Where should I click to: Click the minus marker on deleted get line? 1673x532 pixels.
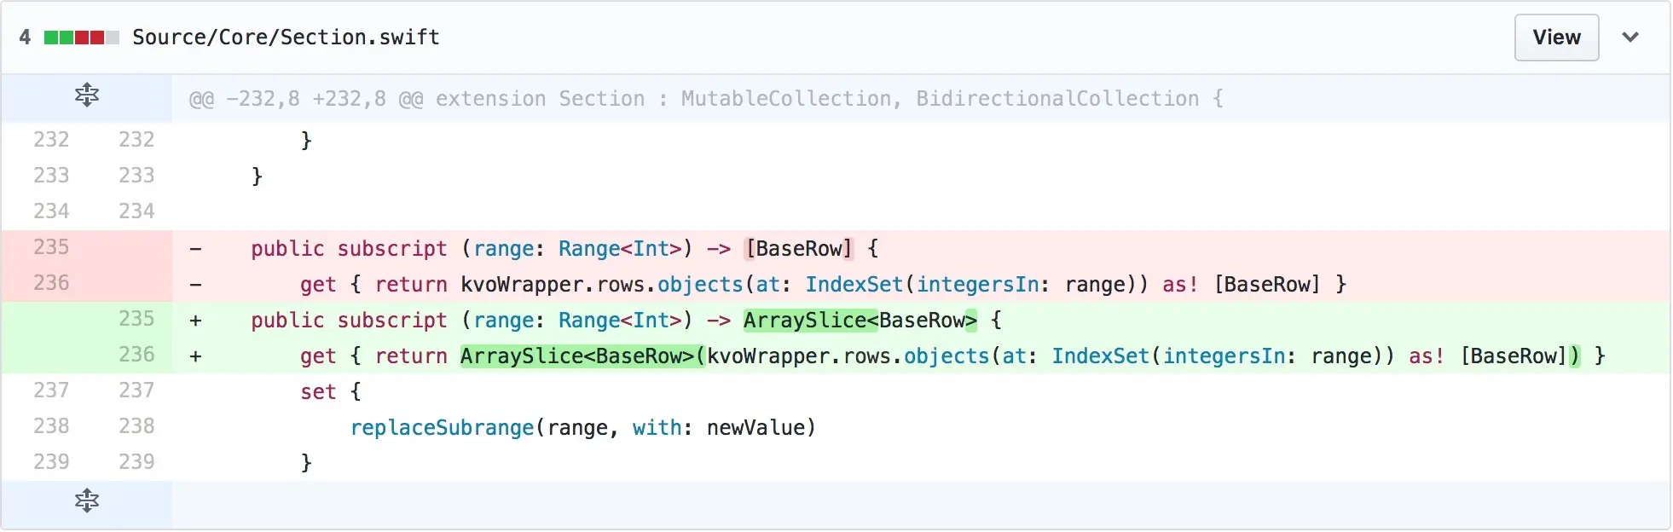pyautogui.click(x=195, y=285)
